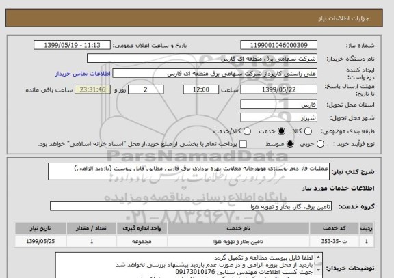Click the شماره نیاز field 1199001046000309
The height and width of the screenshot is (278, 394).
coord(278,45)
